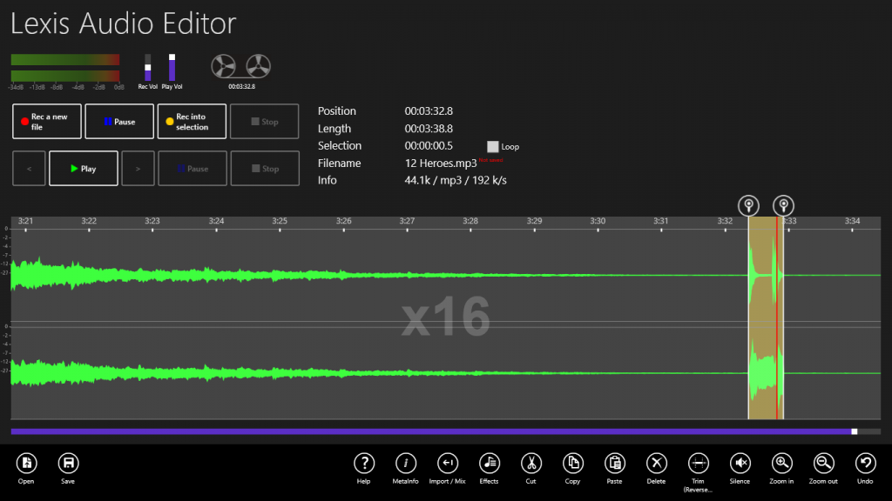
Task: Open the Effects panel
Action: (x=489, y=464)
